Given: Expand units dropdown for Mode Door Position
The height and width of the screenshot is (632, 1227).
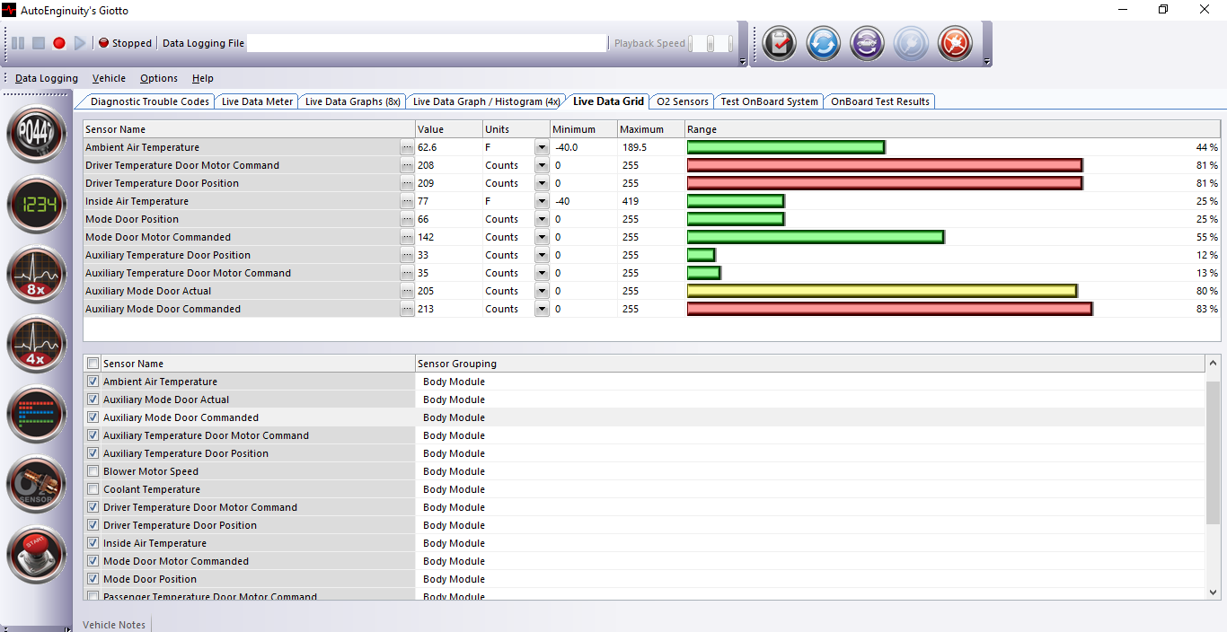Looking at the screenshot, I should (x=541, y=219).
